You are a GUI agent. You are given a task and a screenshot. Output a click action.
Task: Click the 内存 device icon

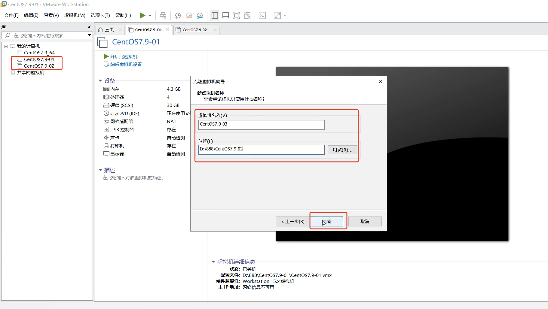tap(106, 89)
